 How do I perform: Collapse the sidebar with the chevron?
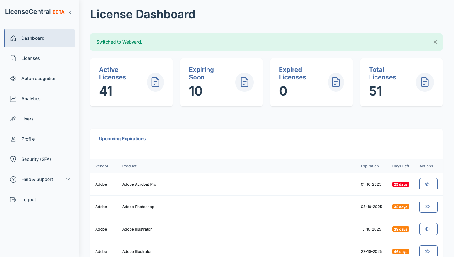pyautogui.click(x=70, y=12)
